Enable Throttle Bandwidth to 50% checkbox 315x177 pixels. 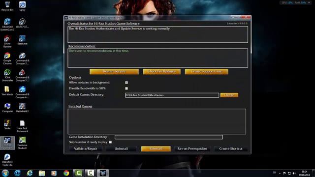[126, 88]
